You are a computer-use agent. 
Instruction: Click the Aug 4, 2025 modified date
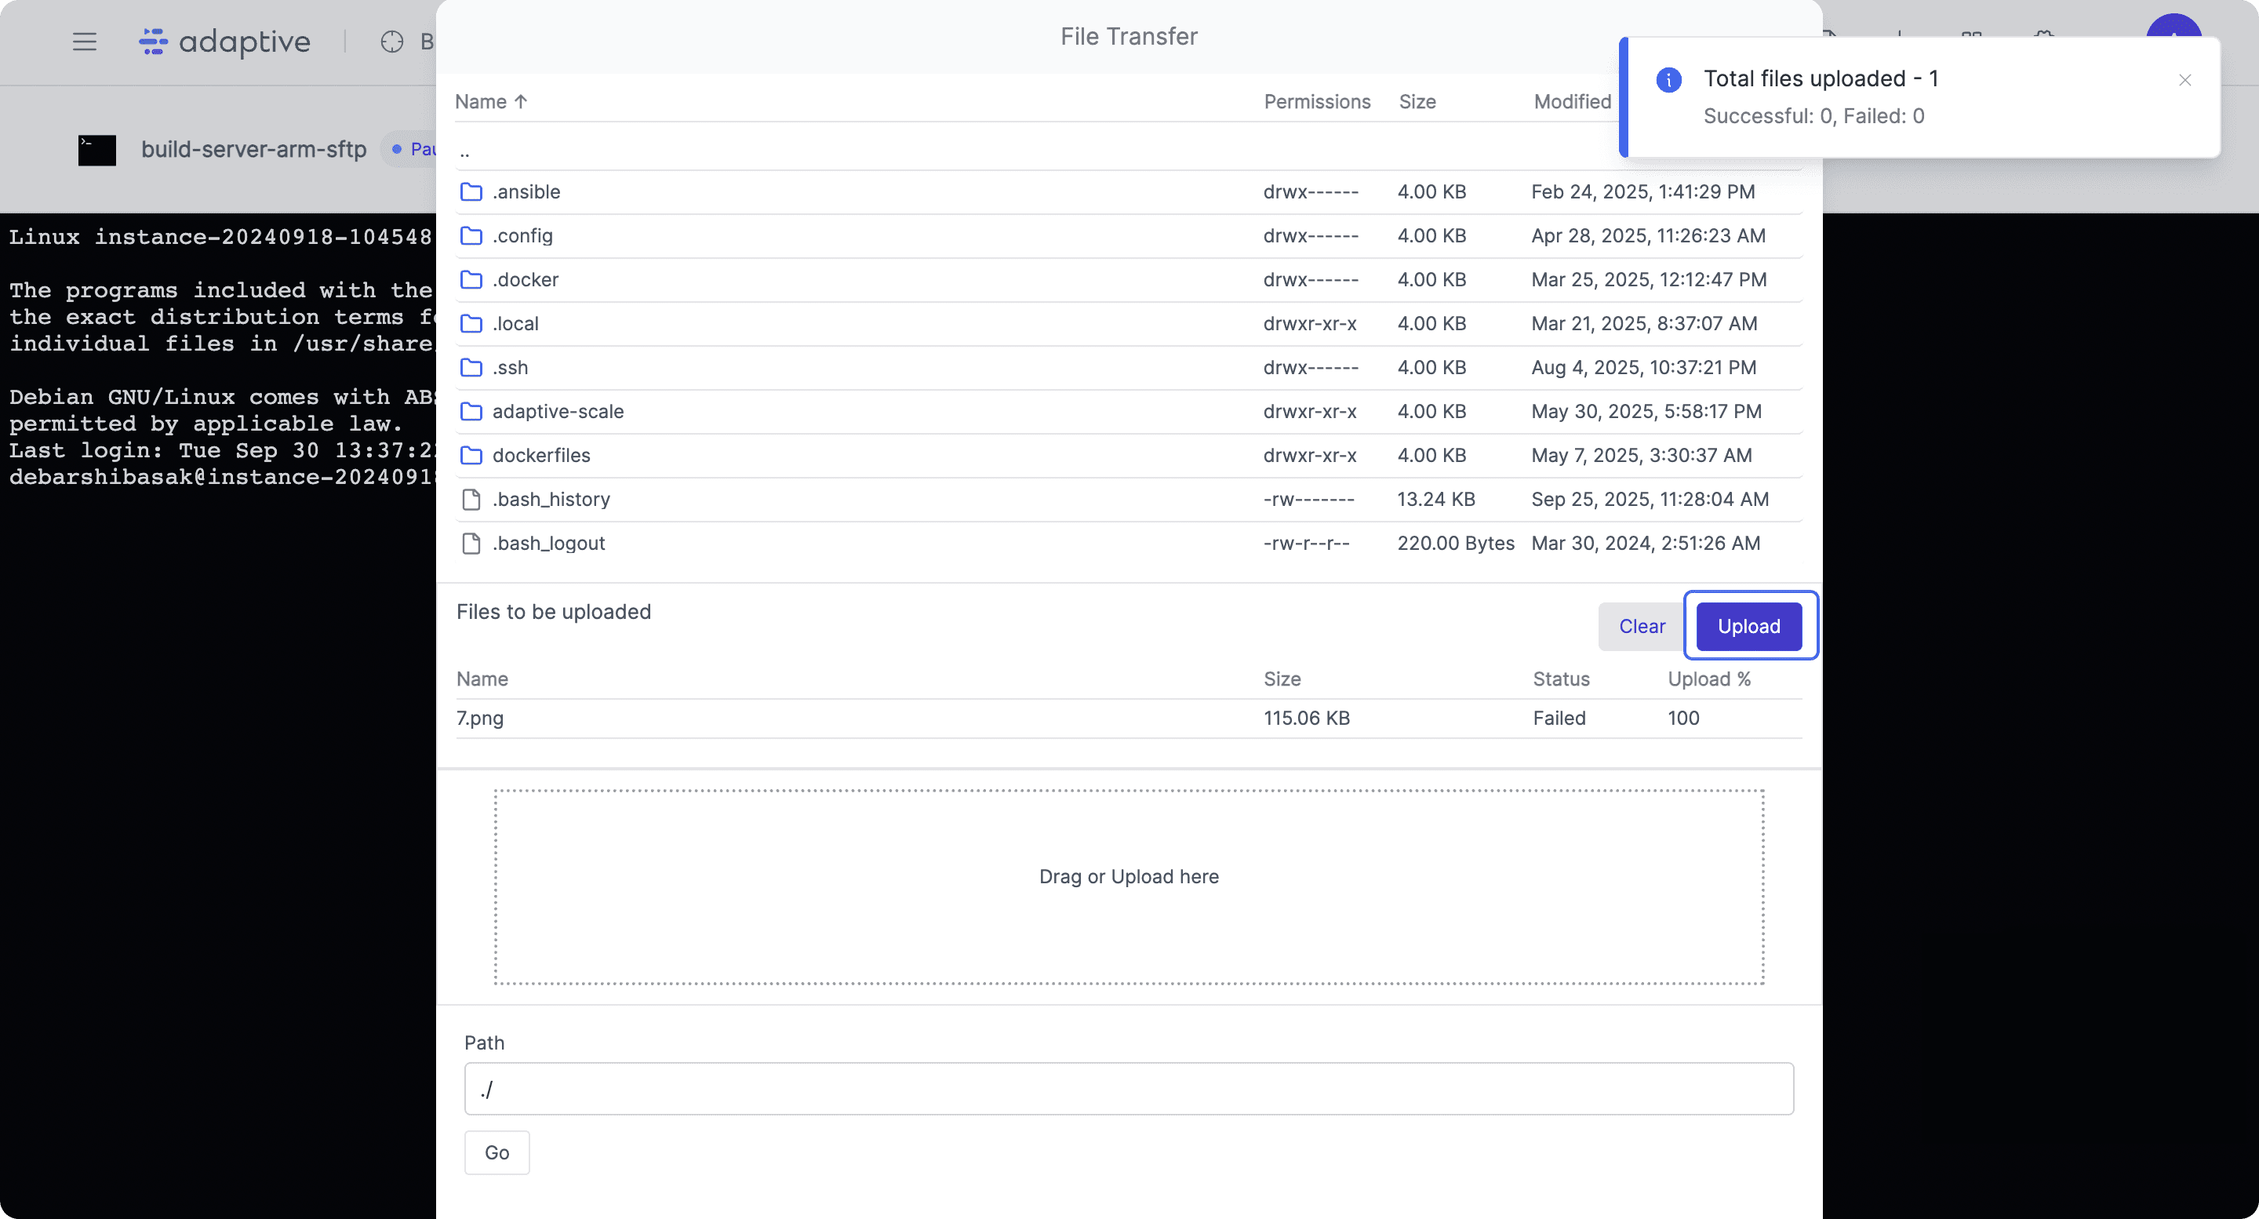point(1643,367)
